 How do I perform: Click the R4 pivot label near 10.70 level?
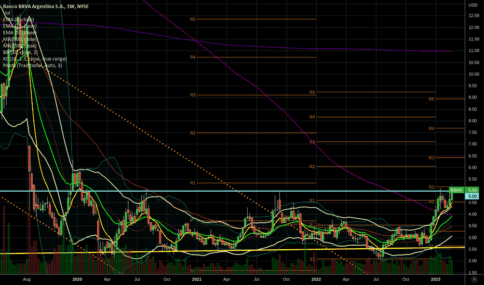tap(193, 57)
